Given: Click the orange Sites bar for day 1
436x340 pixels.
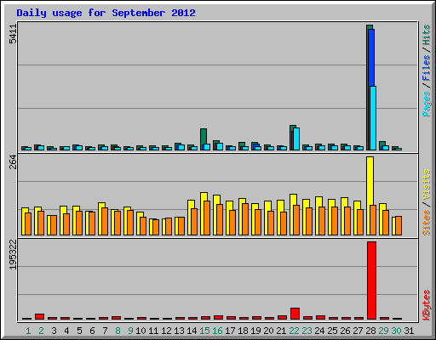Looking at the screenshot, I should coord(28,224).
